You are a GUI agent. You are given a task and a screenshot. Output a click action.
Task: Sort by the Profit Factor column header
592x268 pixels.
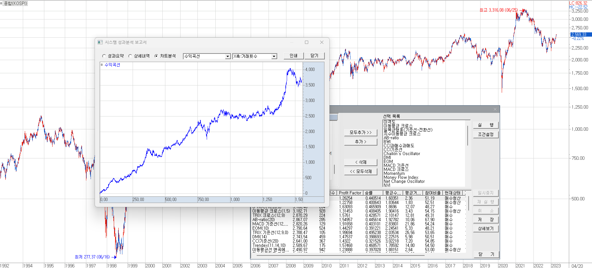(x=350, y=193)
